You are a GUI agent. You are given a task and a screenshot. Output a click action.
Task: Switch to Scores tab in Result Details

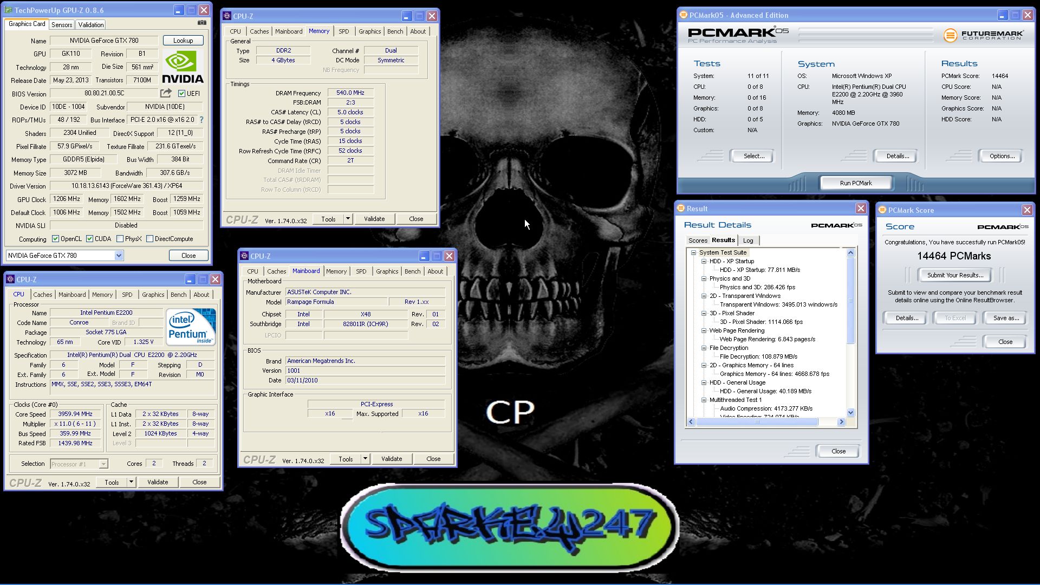click(698, 240)
